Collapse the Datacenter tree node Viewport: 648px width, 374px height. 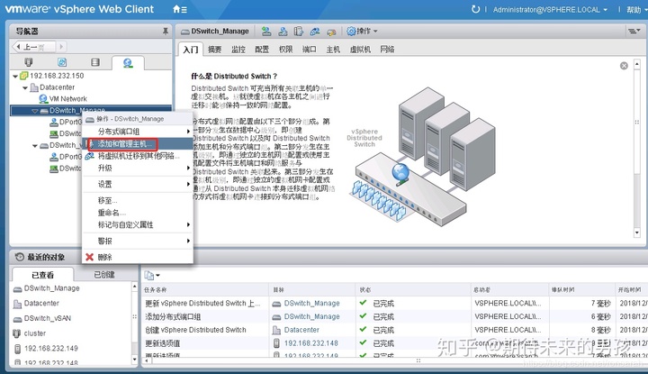pyautogui.click(x=25, y=87)
